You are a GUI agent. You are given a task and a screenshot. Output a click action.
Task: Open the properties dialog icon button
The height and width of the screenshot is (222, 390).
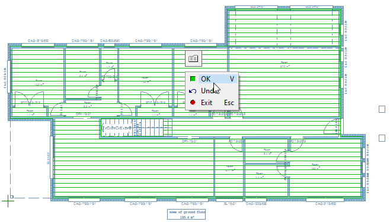tap(193, 58)
